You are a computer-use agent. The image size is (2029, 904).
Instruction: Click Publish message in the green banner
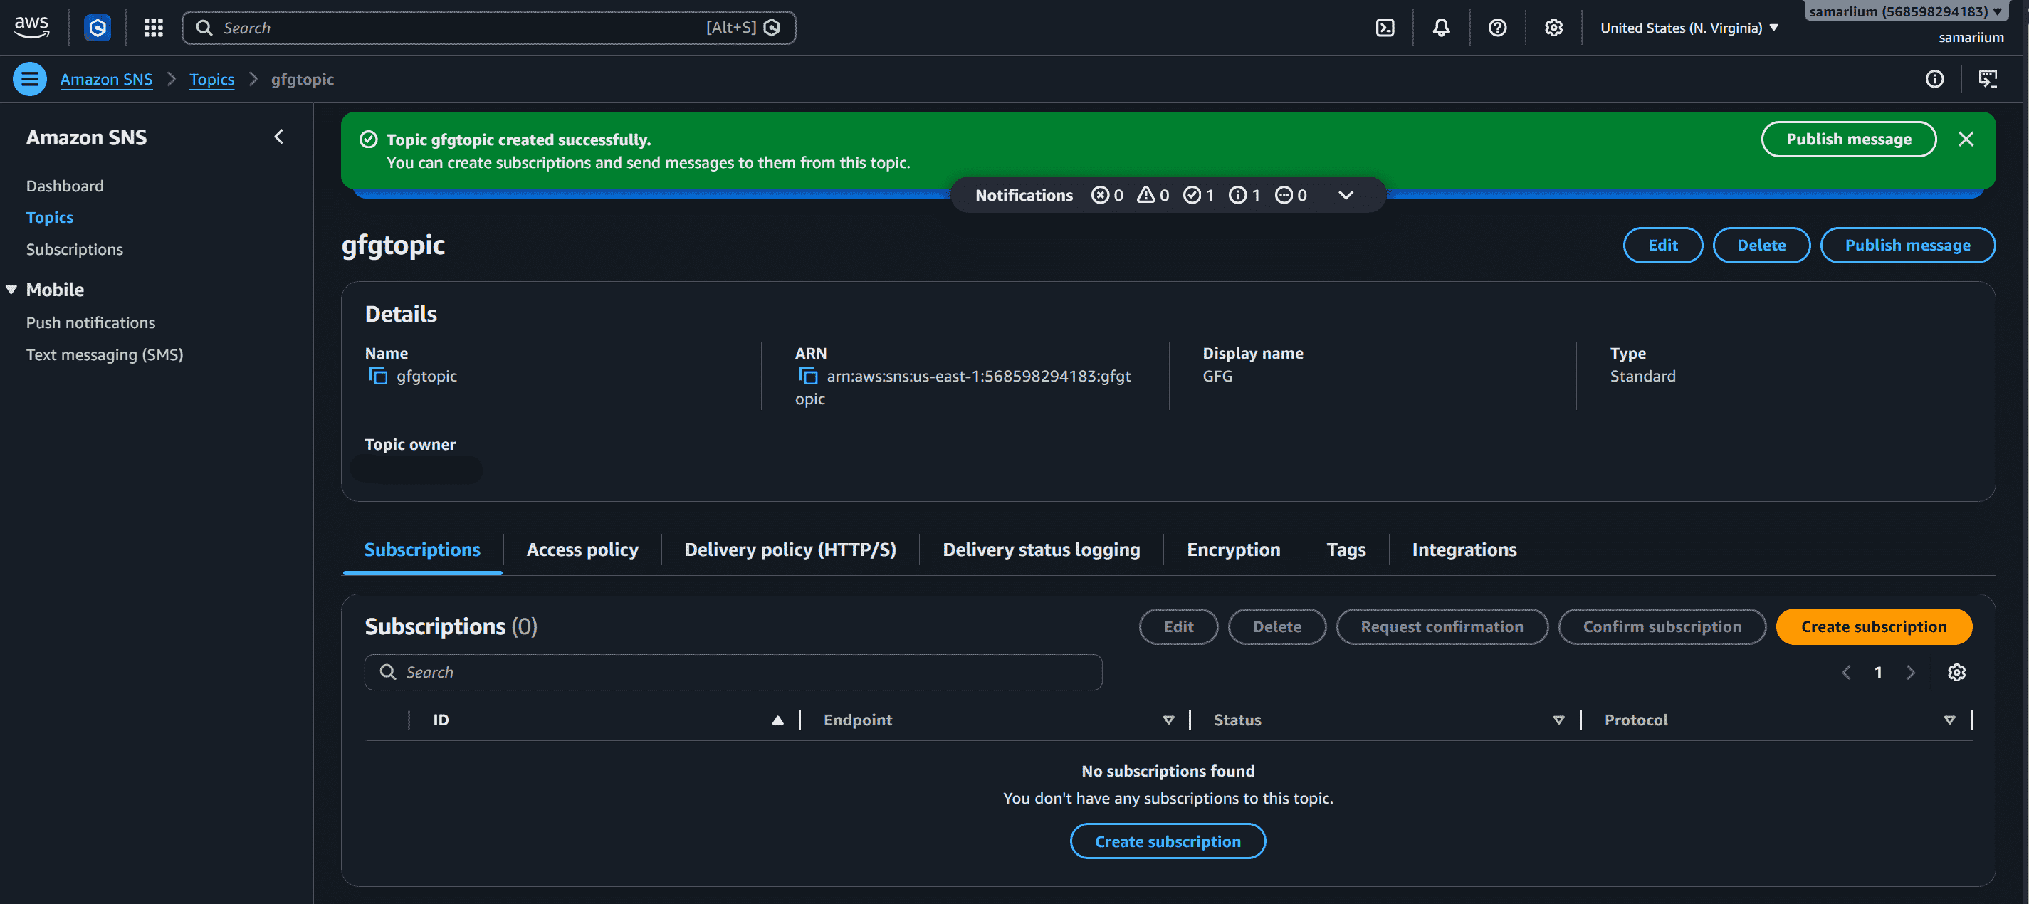tap(1849, 140)
